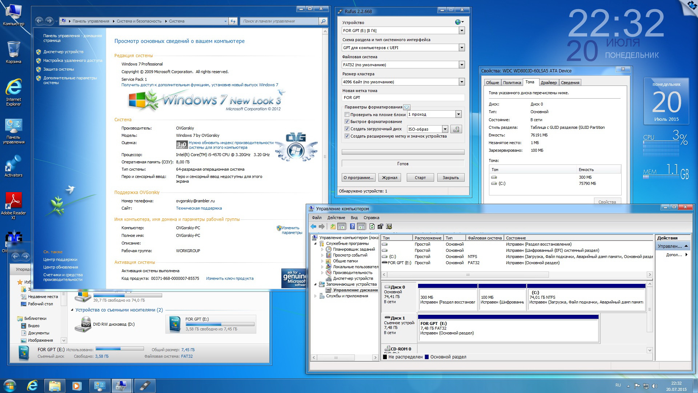Open Internet Explorer desktop icon
Screen dimensions: 698x393
tap(13, 92)
